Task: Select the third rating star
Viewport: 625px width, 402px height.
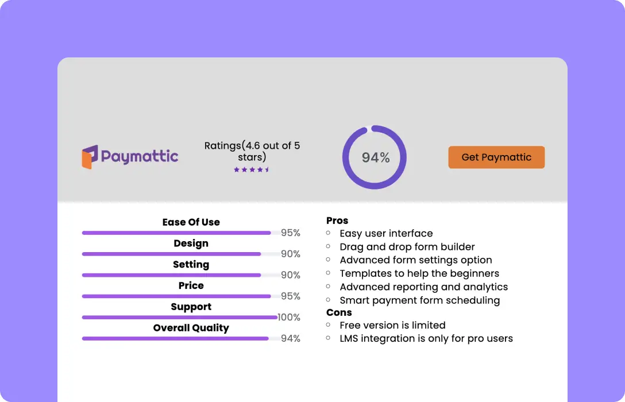Action: [x=252, y=169]
